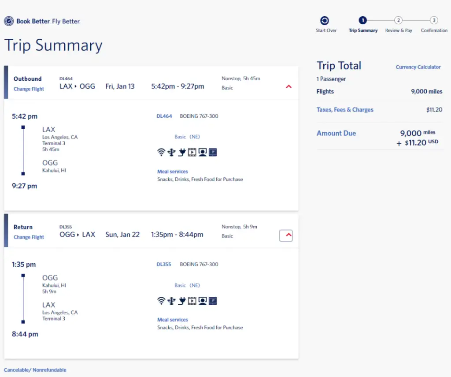Click the Wi-Fi icon for return flight DL355
The height and width of the screenshot is (377, 451).
(161, 301)
